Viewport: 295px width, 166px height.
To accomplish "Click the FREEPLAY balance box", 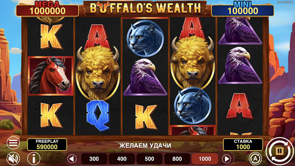I will (47, 144).
